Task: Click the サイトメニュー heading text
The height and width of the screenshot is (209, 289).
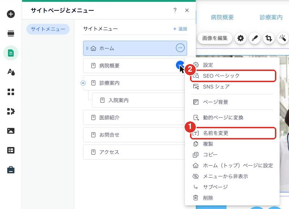Action: coord(100,29)
